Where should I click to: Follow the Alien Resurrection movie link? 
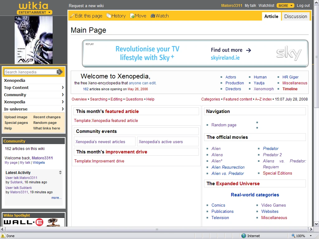[x=228, y=167]
